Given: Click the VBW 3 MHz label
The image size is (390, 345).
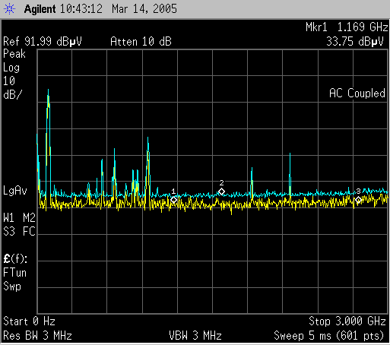Looking at the screenshot, I should [x=195, y=336].
